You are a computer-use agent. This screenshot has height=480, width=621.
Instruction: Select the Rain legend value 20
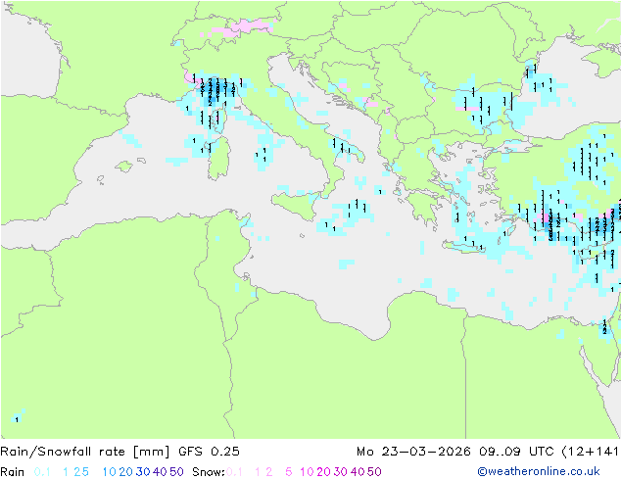(x=125, y=472)
